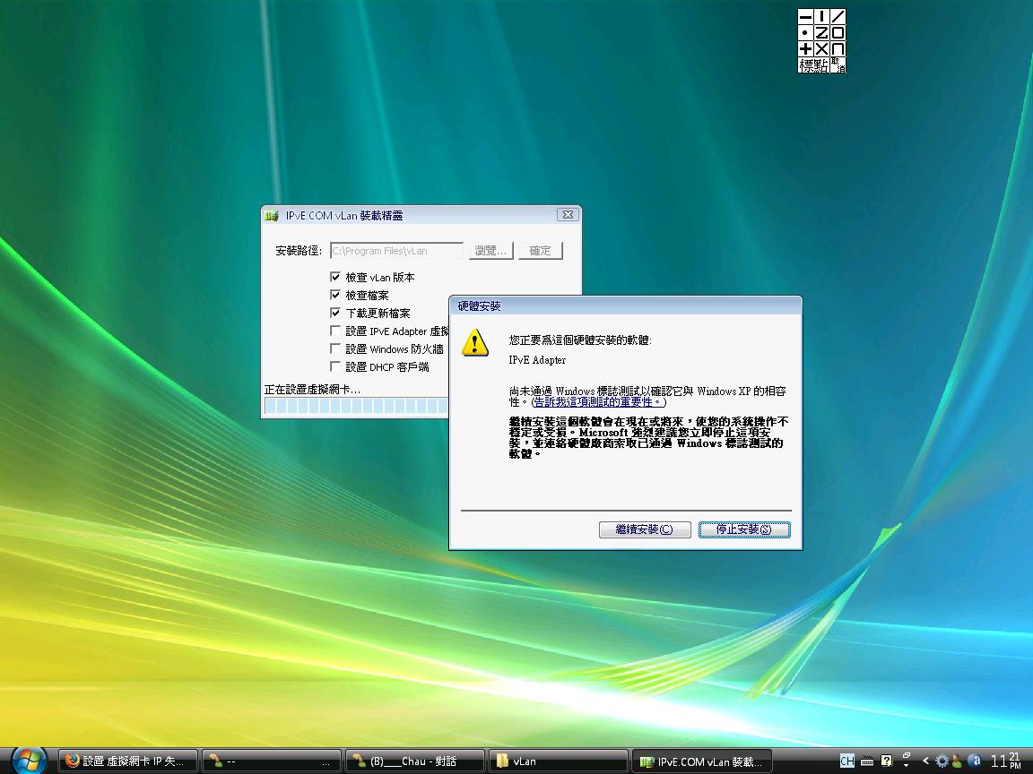Enable the 設置 Windows 防火牆 checkbox
1033x774 pixels.
(x=336, y=349)
